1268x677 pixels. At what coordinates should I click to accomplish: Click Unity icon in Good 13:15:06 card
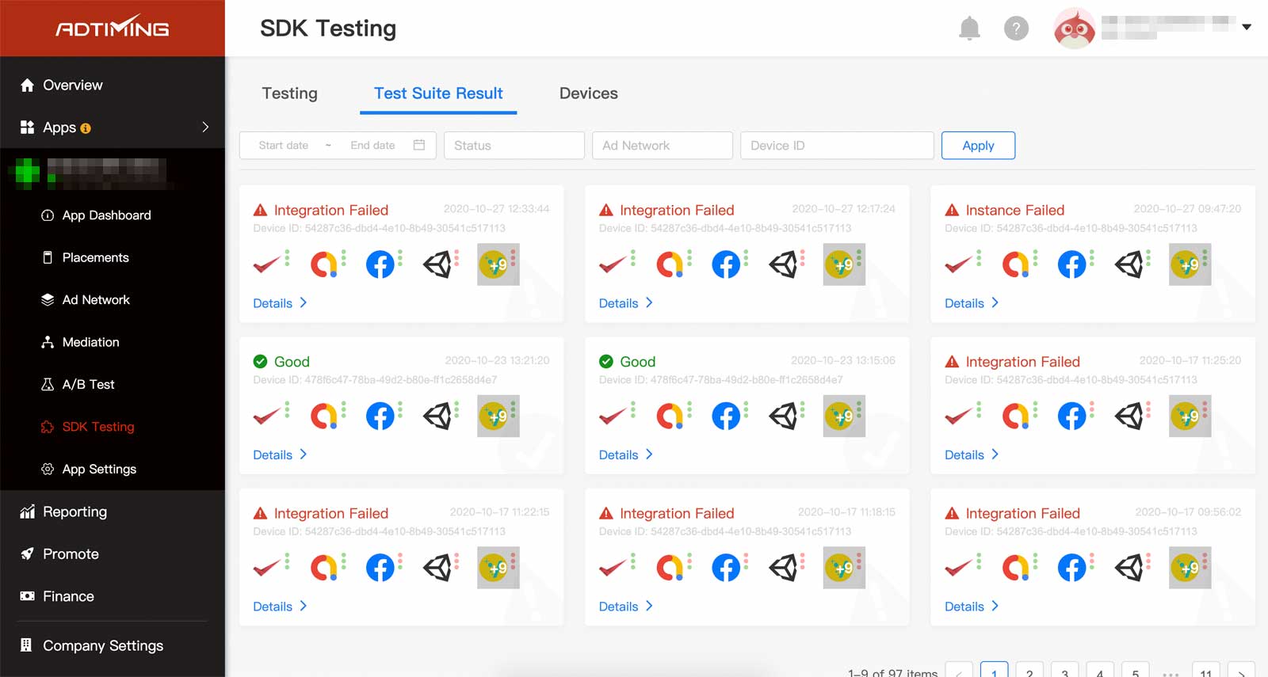click(x=783, y=416)
